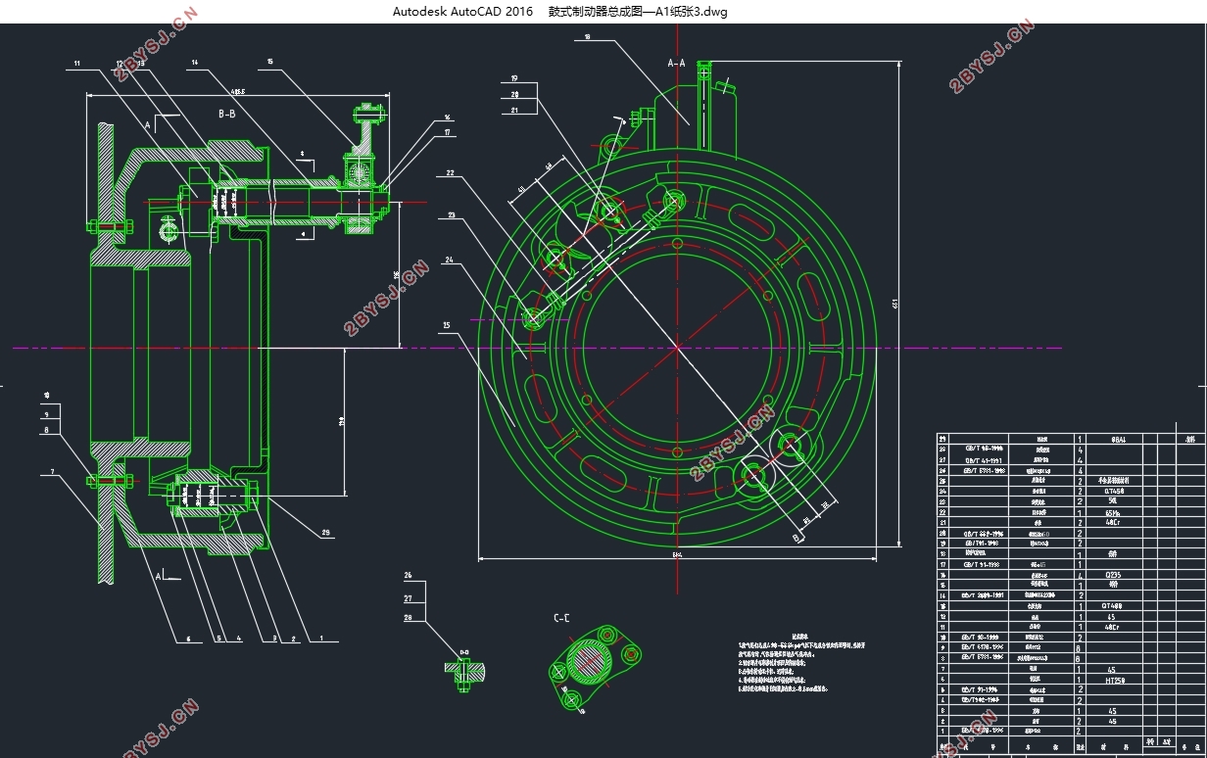1207x758 pixels.
Task: Click part callout number 23
Action: [452, 214]
